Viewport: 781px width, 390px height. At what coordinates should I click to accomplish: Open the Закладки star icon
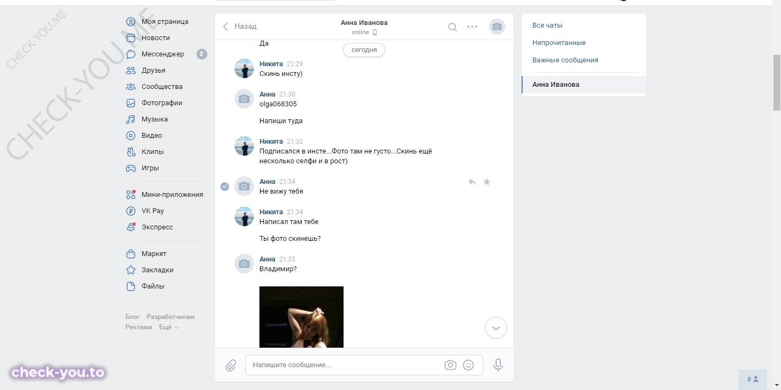[131, 270]
